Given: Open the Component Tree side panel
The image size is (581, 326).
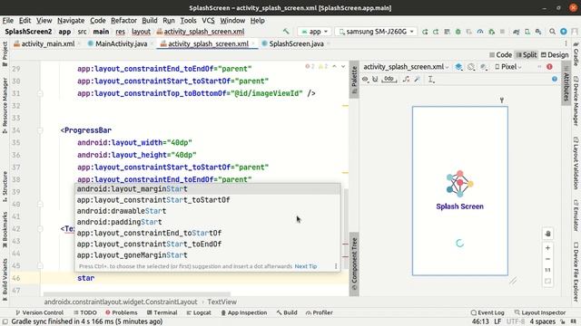Looking at the screenshot, I should [x=354, y=264].
